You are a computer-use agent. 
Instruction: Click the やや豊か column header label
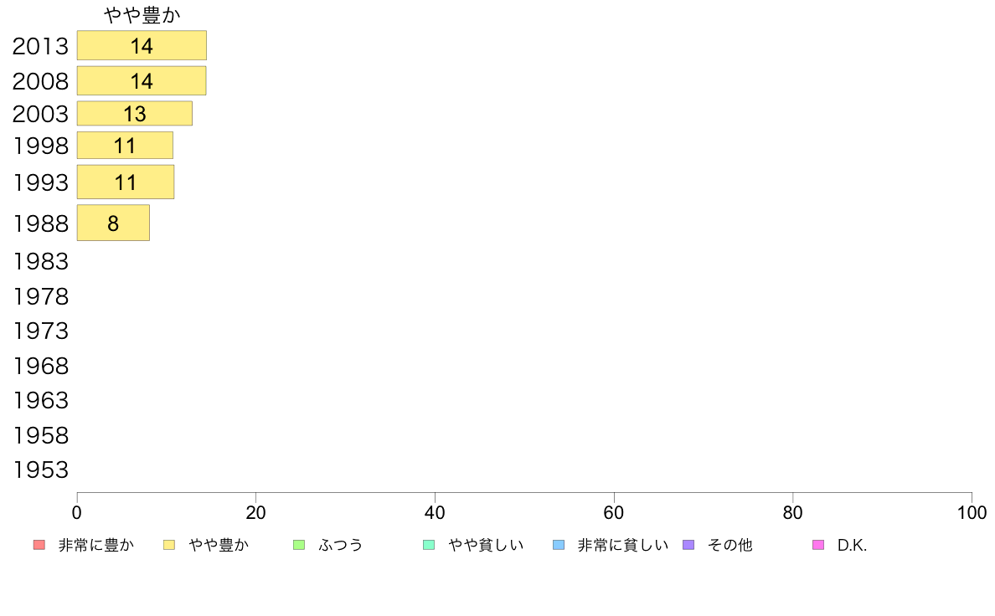pos(142,14)
